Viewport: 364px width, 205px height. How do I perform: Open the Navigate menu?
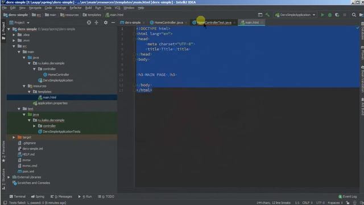(x=35, y=8)
